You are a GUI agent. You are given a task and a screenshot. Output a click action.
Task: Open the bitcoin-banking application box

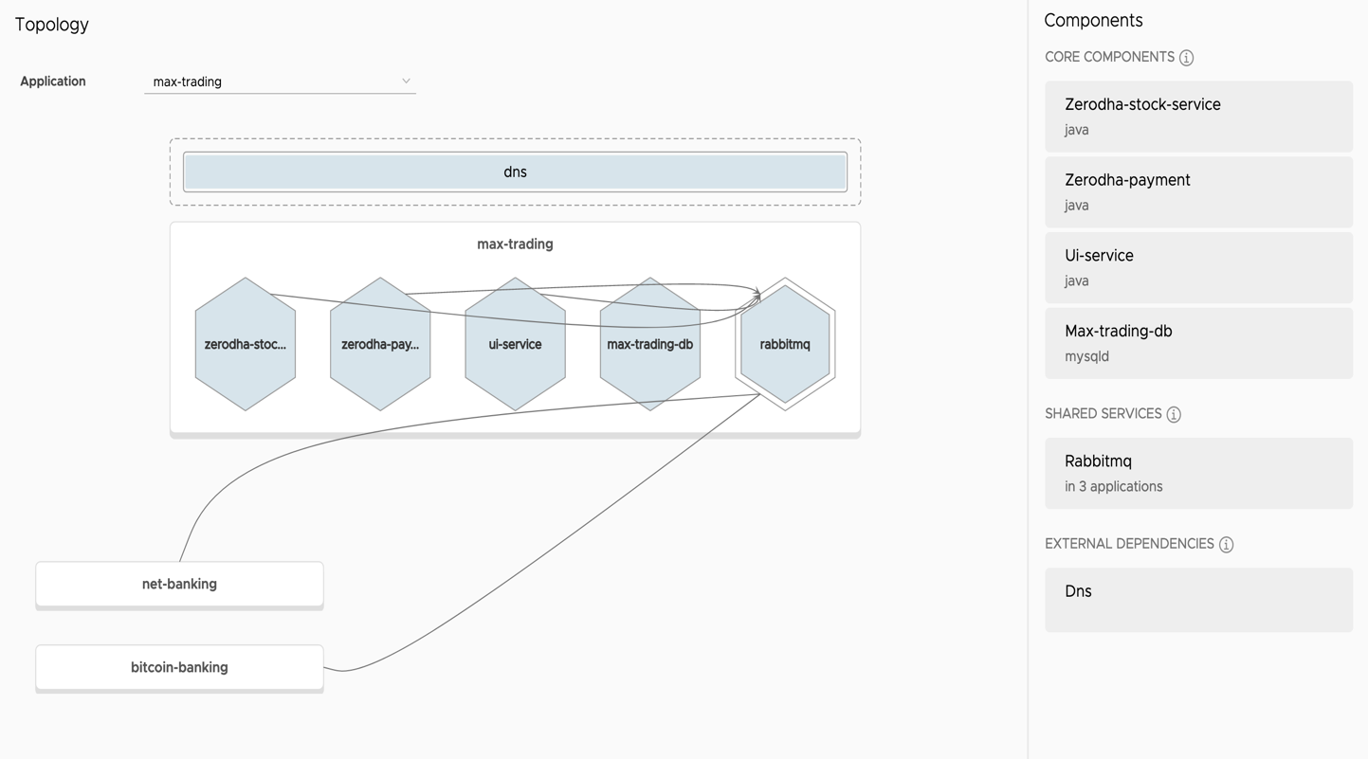[179, 668]
